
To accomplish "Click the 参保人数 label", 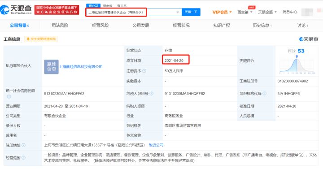I will tap(13, 126).
